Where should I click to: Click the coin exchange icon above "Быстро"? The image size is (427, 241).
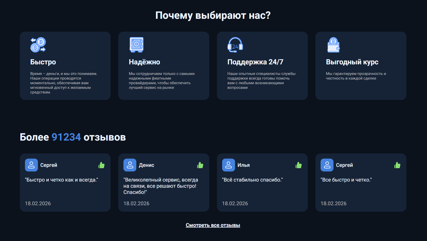pos(38,45)
